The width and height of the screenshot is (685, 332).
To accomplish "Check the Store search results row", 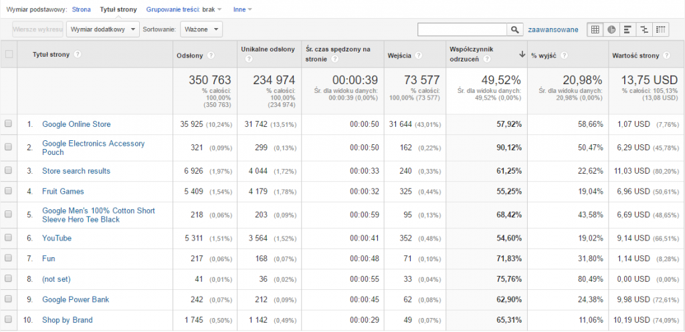I will click(8, 170).
